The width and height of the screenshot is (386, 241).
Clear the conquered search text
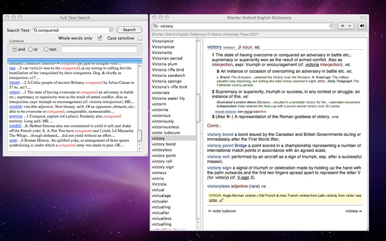[111, 30]
